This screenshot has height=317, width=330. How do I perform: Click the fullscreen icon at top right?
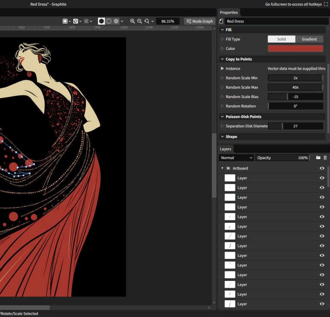click(326, 4)
